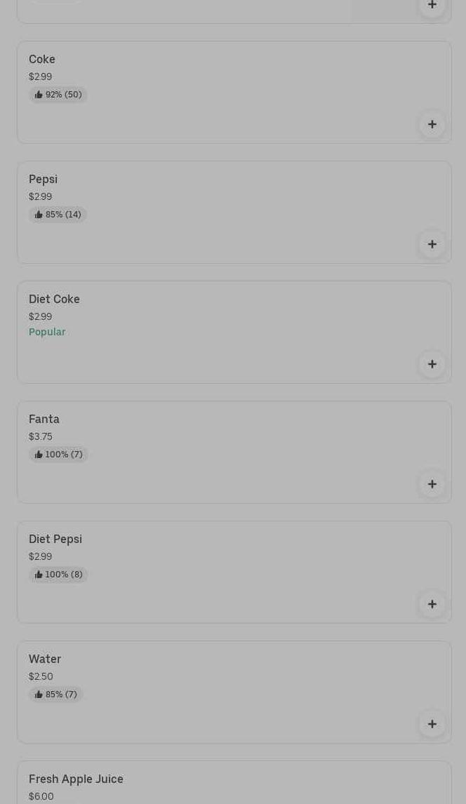Open the Fanta menu item
Image resolution: width=466 pixels, height=804 pixels.
[44, 420]
